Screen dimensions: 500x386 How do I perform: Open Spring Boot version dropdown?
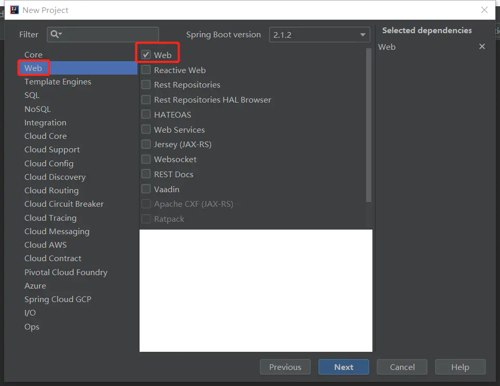click(x=320, y=35)
